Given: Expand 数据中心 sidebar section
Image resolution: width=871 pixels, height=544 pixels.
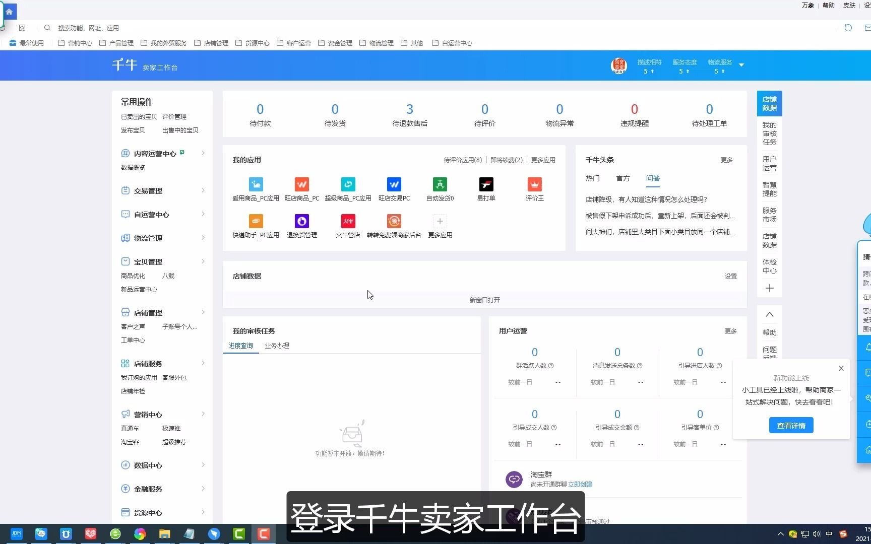Looking at the screenshot, I should point(203,465).
